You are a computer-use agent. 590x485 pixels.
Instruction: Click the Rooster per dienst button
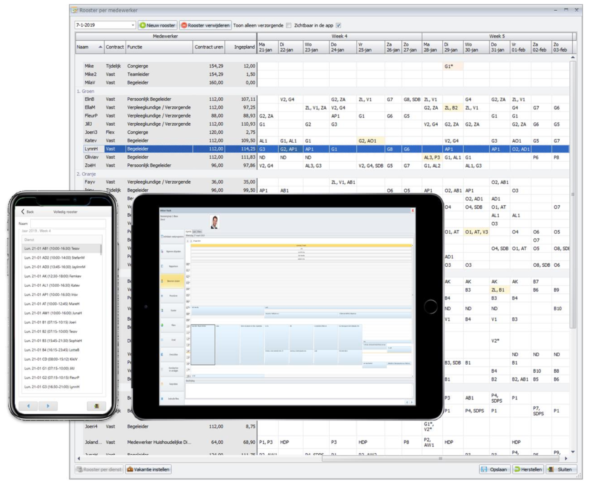(x=99, y=469)
